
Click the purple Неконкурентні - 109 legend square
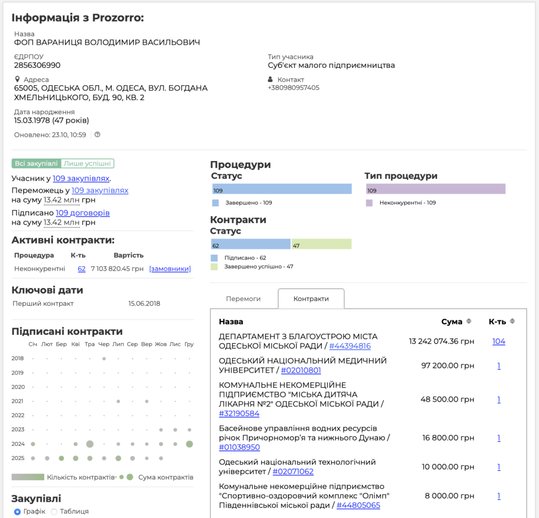370,203
